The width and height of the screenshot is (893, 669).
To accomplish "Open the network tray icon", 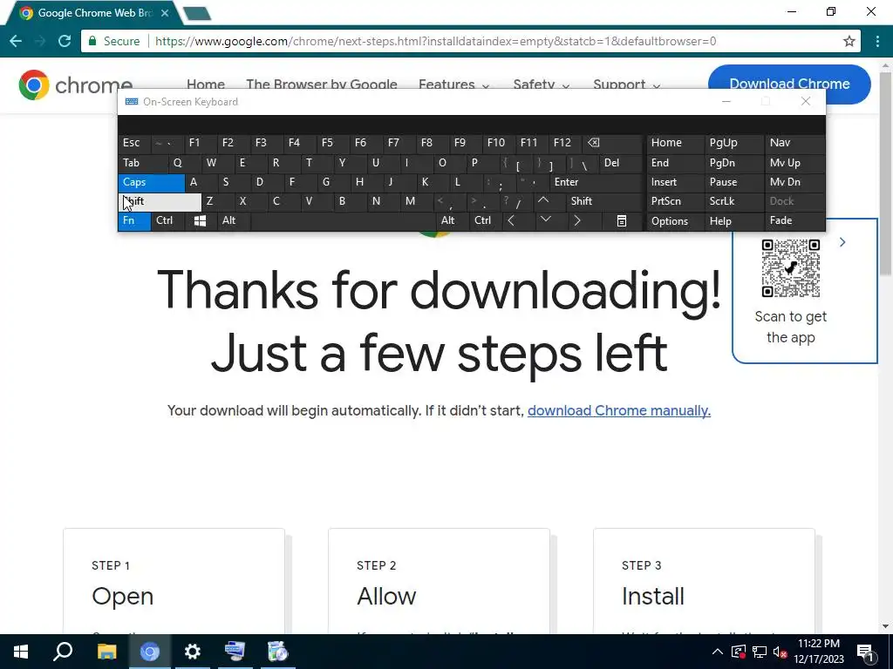I will click(x=760, y=652).
